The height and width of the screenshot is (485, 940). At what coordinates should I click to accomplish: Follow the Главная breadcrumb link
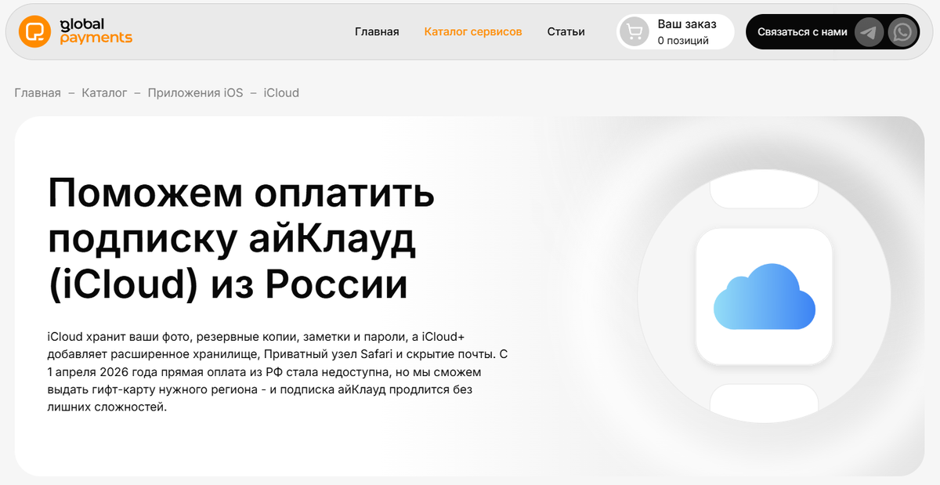tap(38, 92)
